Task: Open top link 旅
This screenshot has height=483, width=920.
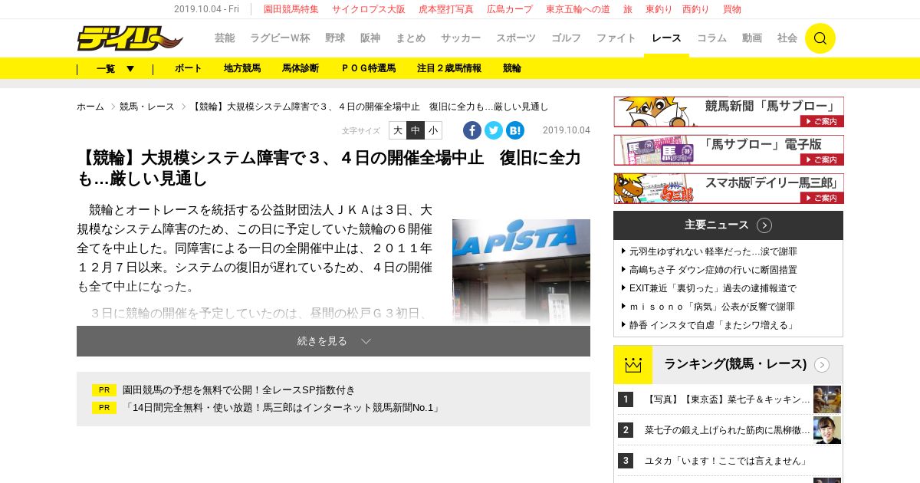Action: pos(628,9)
